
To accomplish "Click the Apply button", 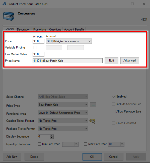I will click(x=136, y=157).
